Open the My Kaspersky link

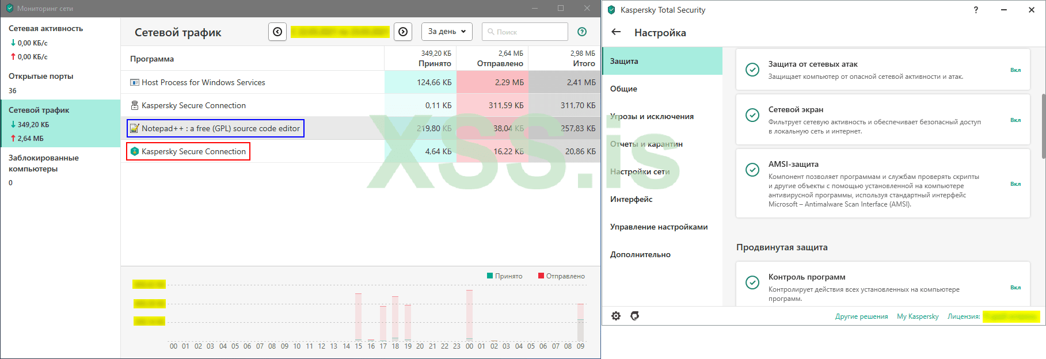pyautogui.click(x=918, y=316)
